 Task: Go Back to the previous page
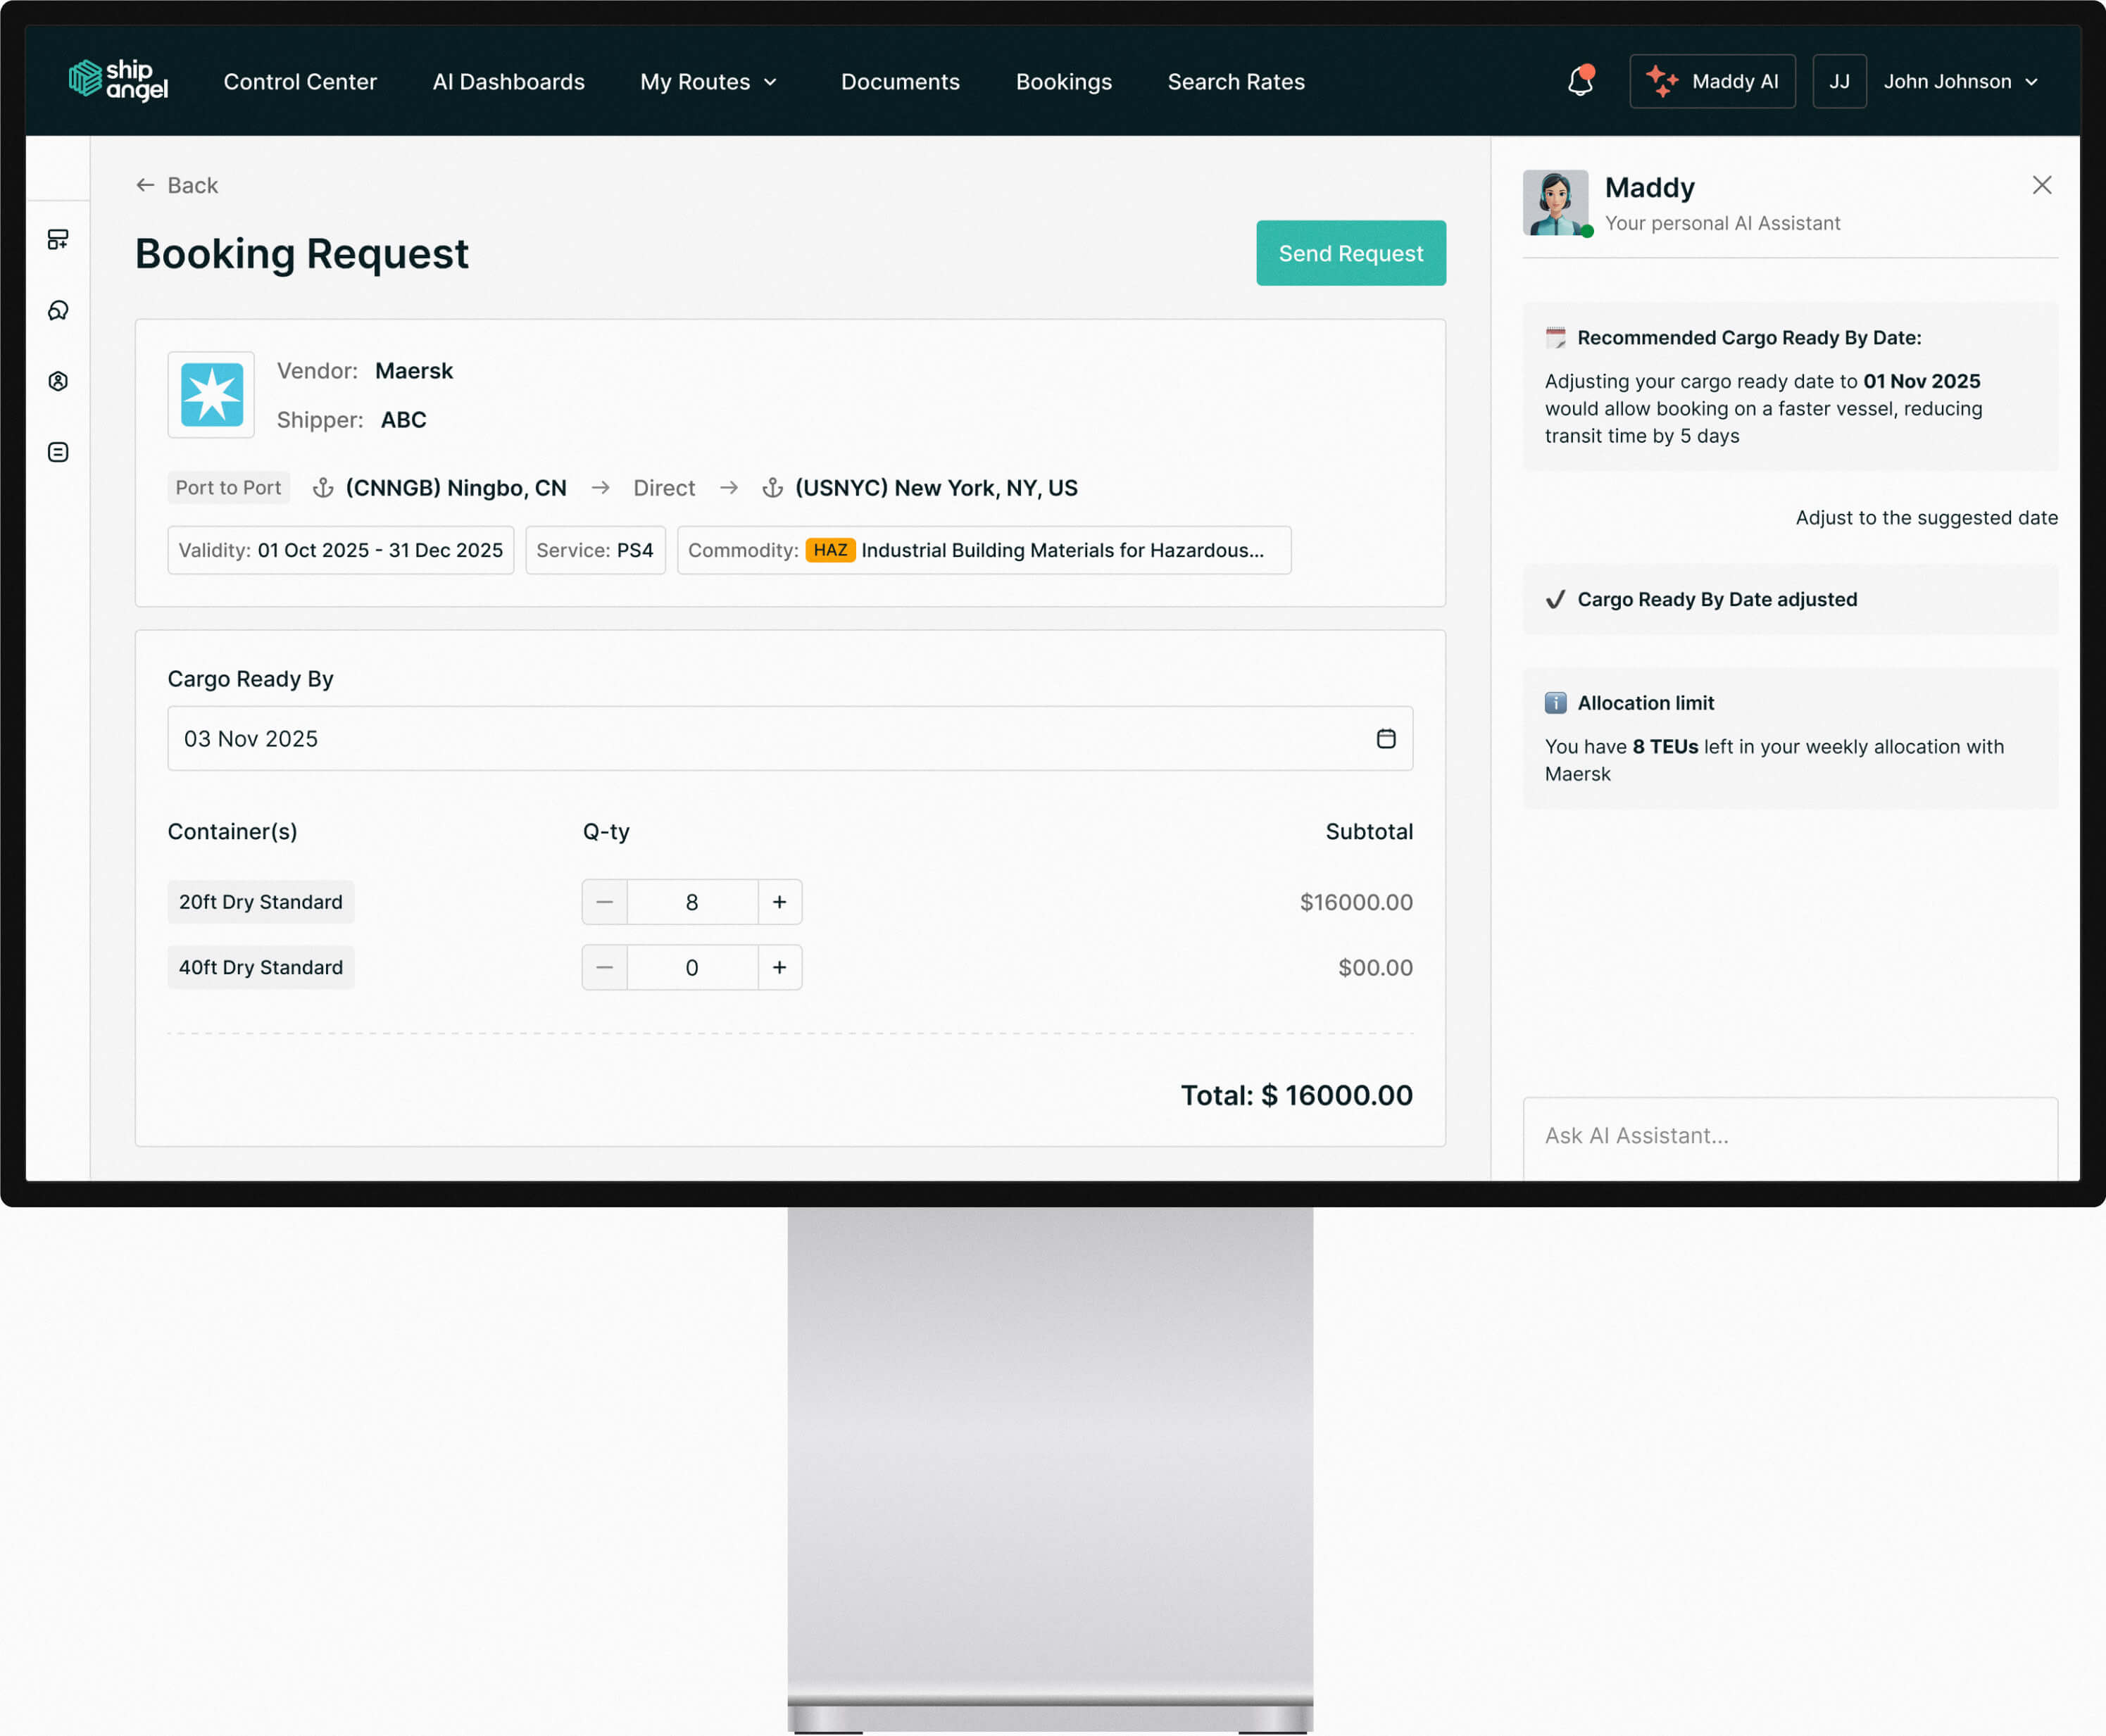point(177,185)
